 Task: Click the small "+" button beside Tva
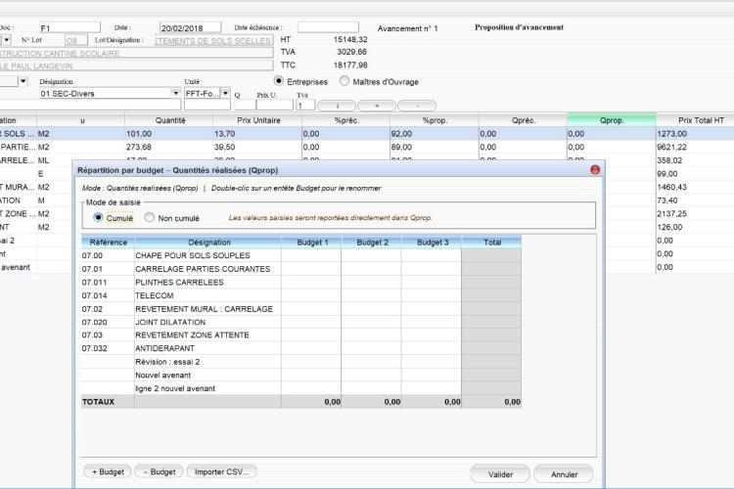(377, 106)
